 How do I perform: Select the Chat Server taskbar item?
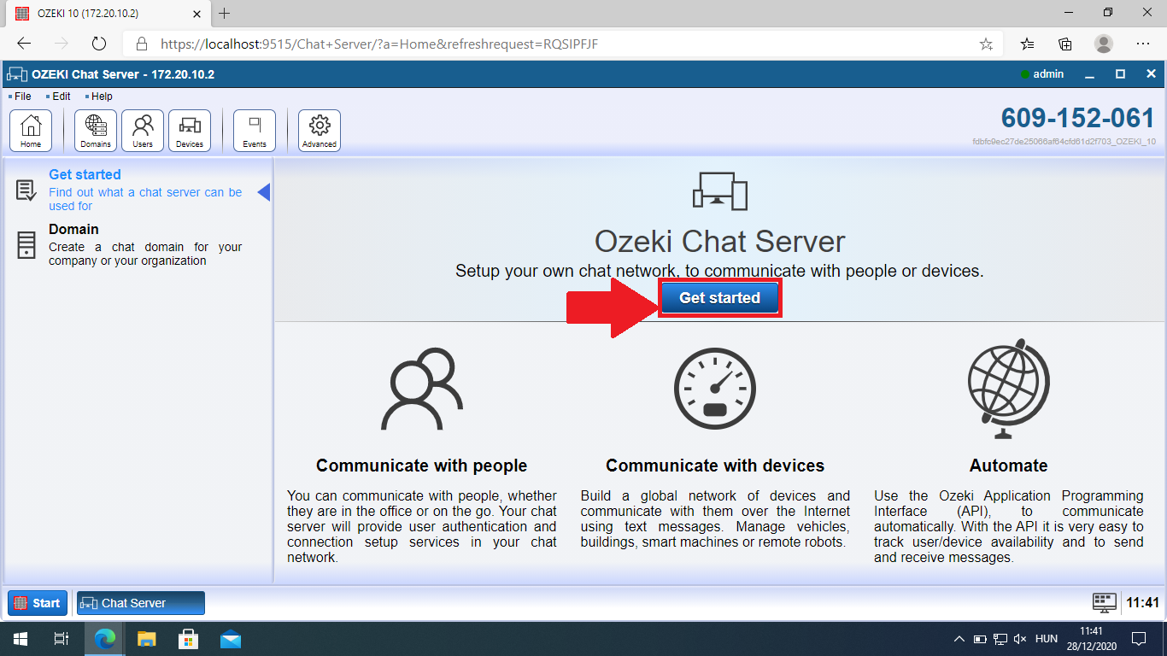[x=141, y=603]
